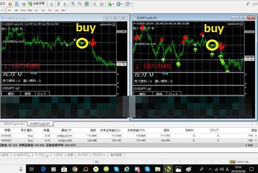258x173 pixels.
Task: Click the 種別 header in USDJPY chart panel
Action: click(11, 94)
